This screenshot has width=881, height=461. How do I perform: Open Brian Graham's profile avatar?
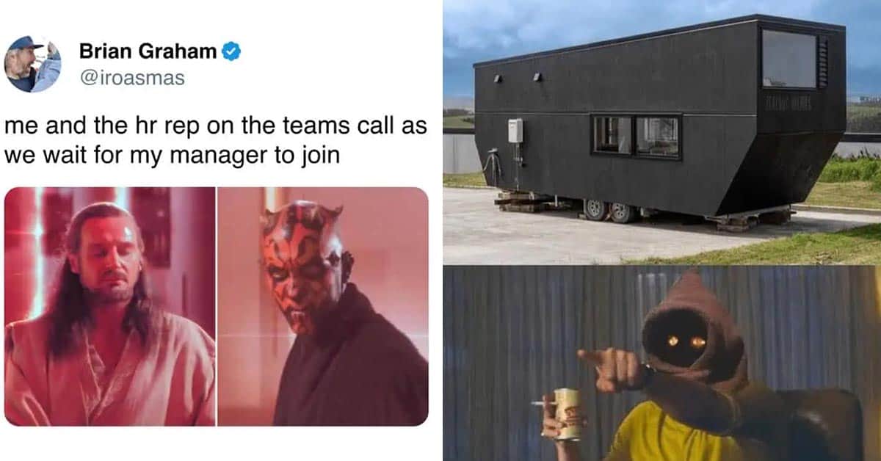pyautogui.click(x=33, y=64)
